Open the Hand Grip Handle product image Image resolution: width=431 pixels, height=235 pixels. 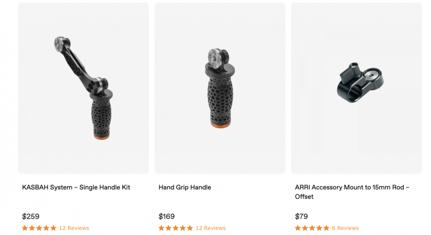(220, 88)
